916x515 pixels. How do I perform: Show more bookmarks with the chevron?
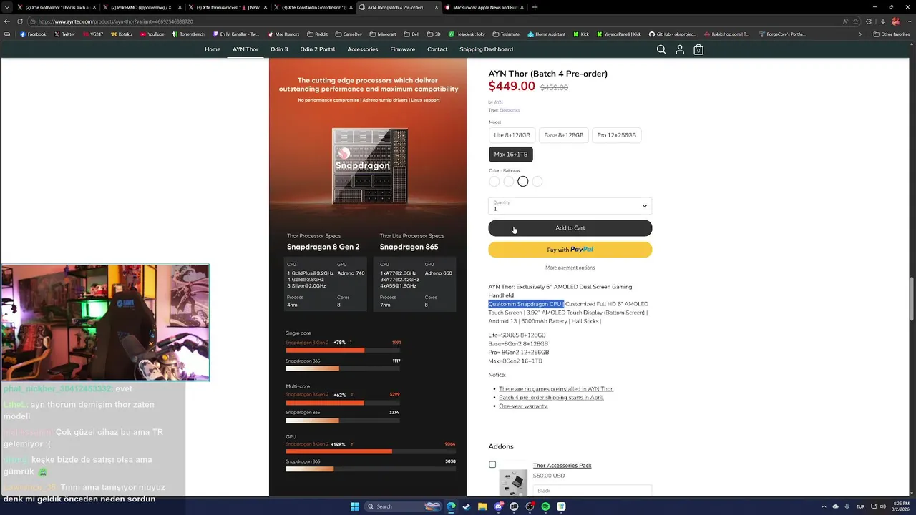(x=860, y=34)
